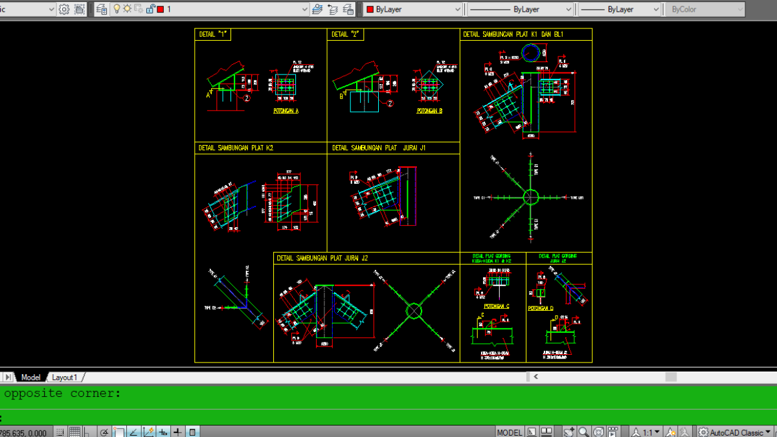Select the Pan tool in status bar
Screen dimensions: 777x437
(569, 432)
